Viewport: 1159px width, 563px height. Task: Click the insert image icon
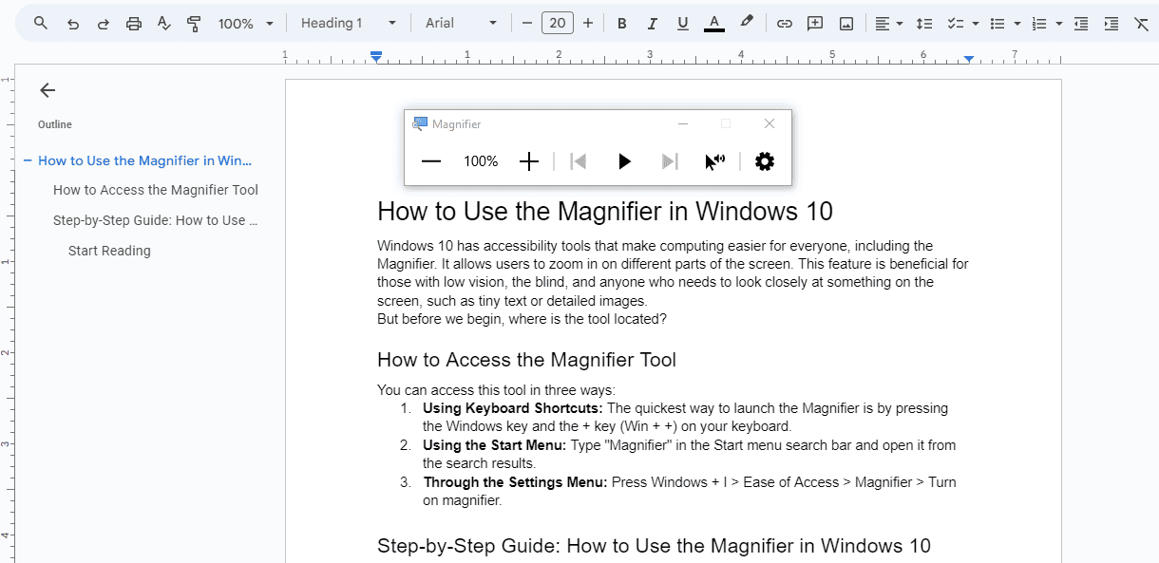point(845,24)
